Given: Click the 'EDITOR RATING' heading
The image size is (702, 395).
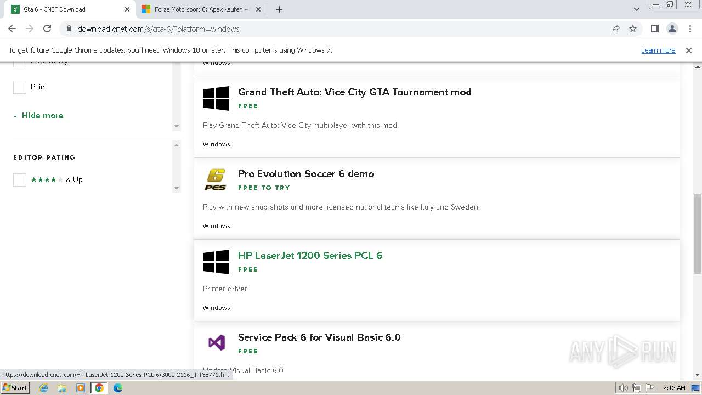Looking at the screenshot, I should coord(44,157).
